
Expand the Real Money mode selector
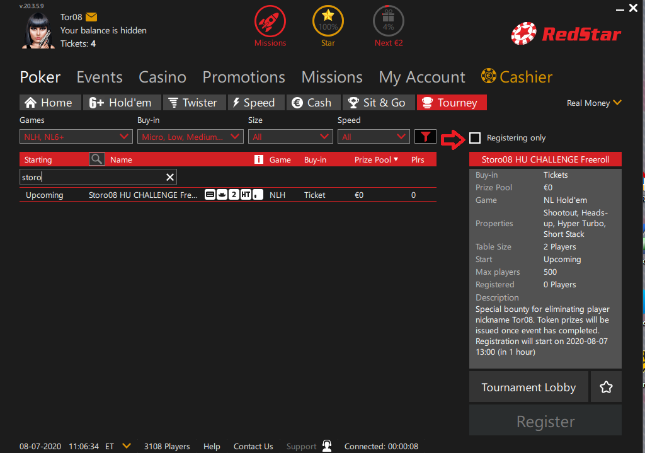click(x=594, y=103)
